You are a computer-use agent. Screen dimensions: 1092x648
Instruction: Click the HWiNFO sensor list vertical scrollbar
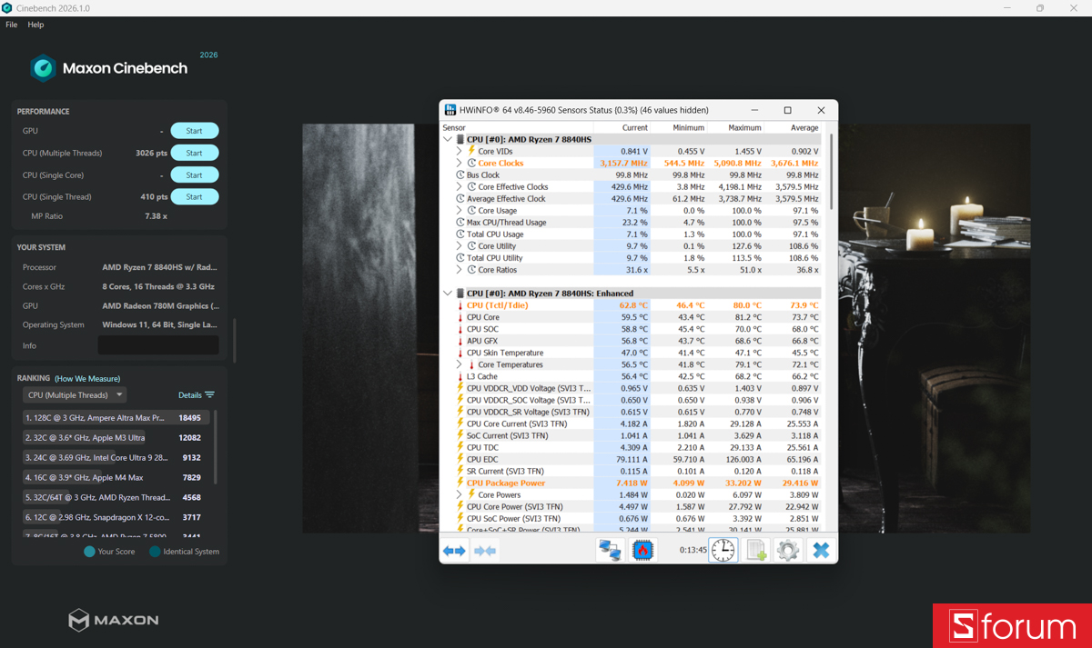pyautogui.click(x=830, y=171)
